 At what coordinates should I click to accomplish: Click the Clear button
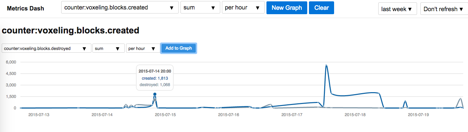322,8
